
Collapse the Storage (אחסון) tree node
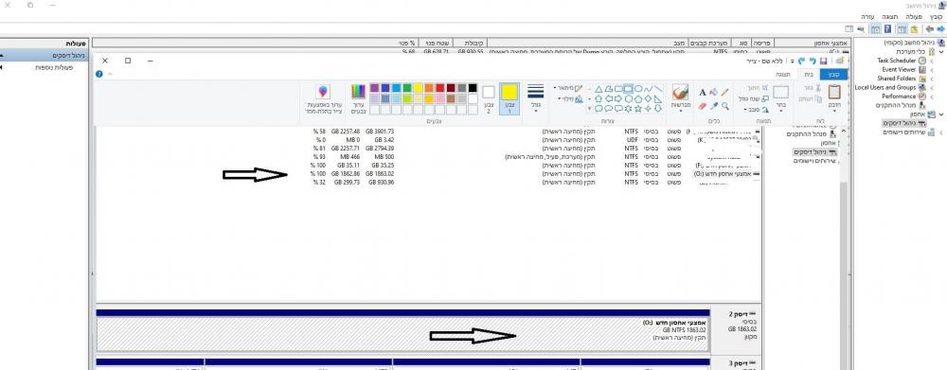[x=941, y=115]
